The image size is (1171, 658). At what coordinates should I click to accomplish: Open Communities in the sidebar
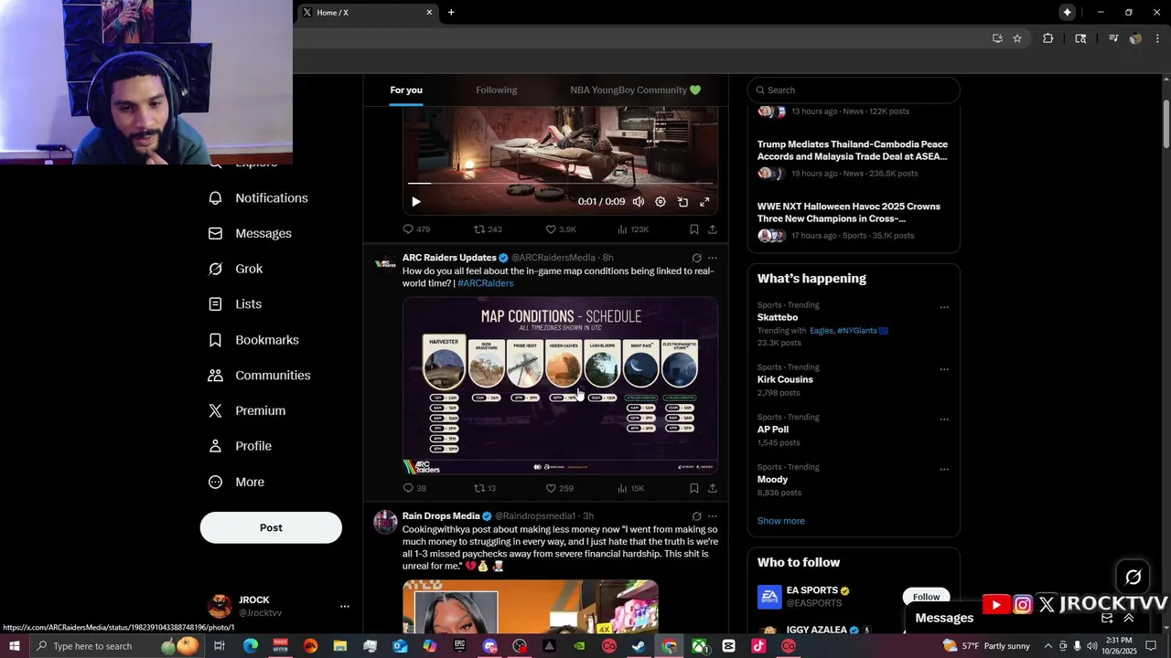tap(260, 376)
